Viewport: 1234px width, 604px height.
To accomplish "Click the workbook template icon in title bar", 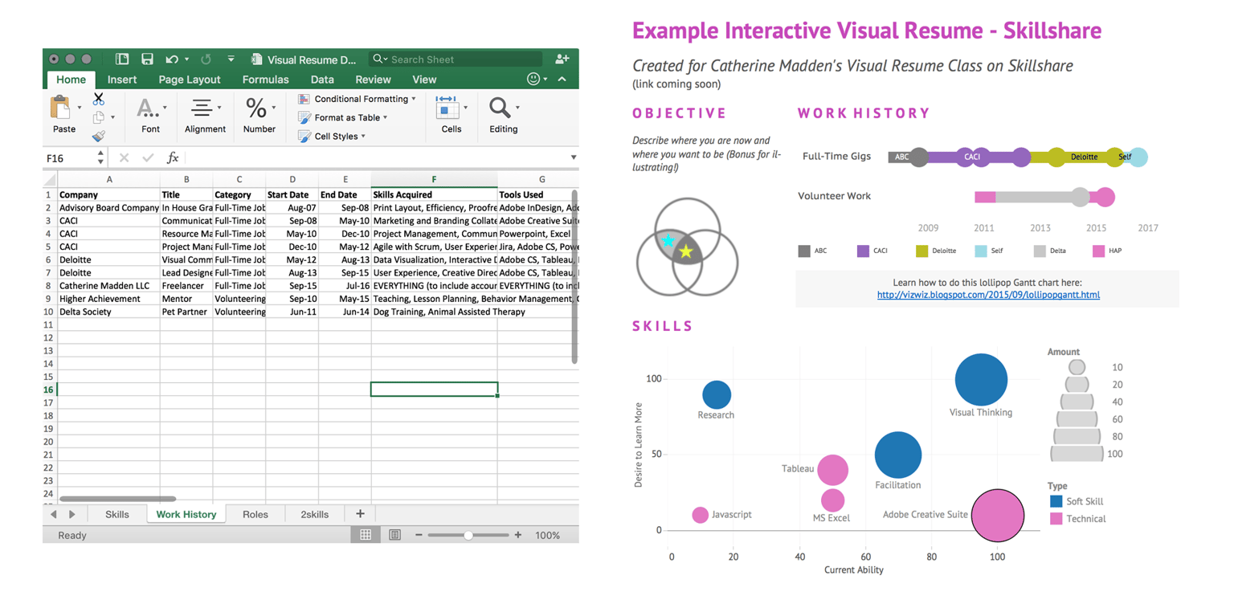I will click(122, 59).
